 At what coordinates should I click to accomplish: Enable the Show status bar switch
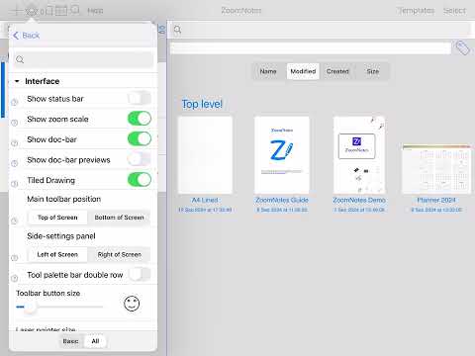point(140,98)
